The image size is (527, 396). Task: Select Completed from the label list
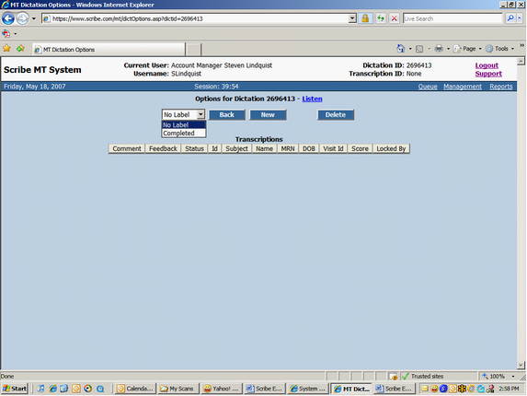pos(184,134)
